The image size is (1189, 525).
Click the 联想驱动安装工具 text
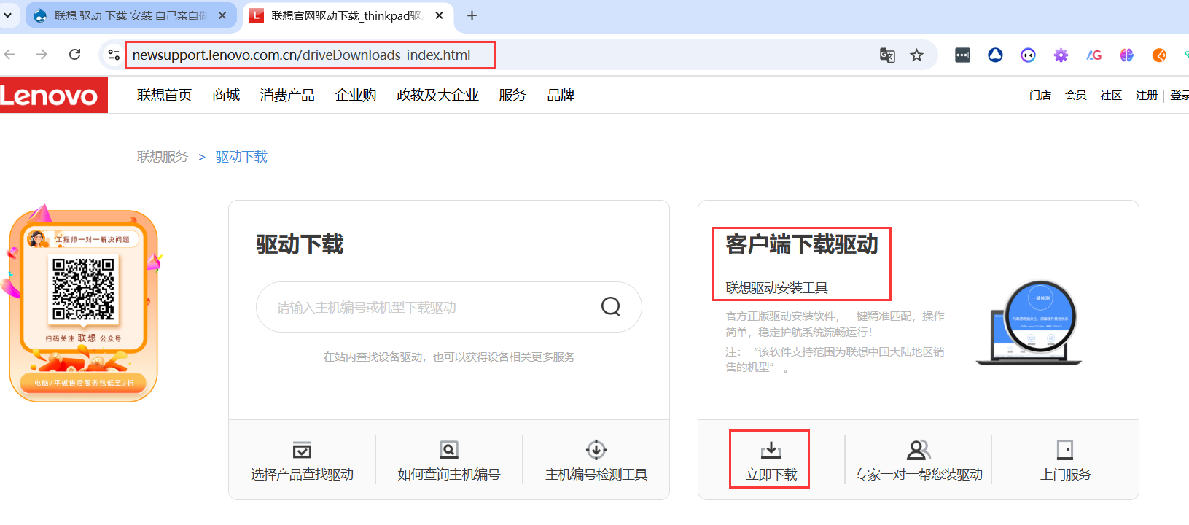776,288
